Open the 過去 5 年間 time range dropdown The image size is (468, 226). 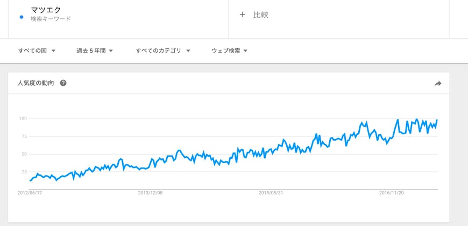point(94,51)
